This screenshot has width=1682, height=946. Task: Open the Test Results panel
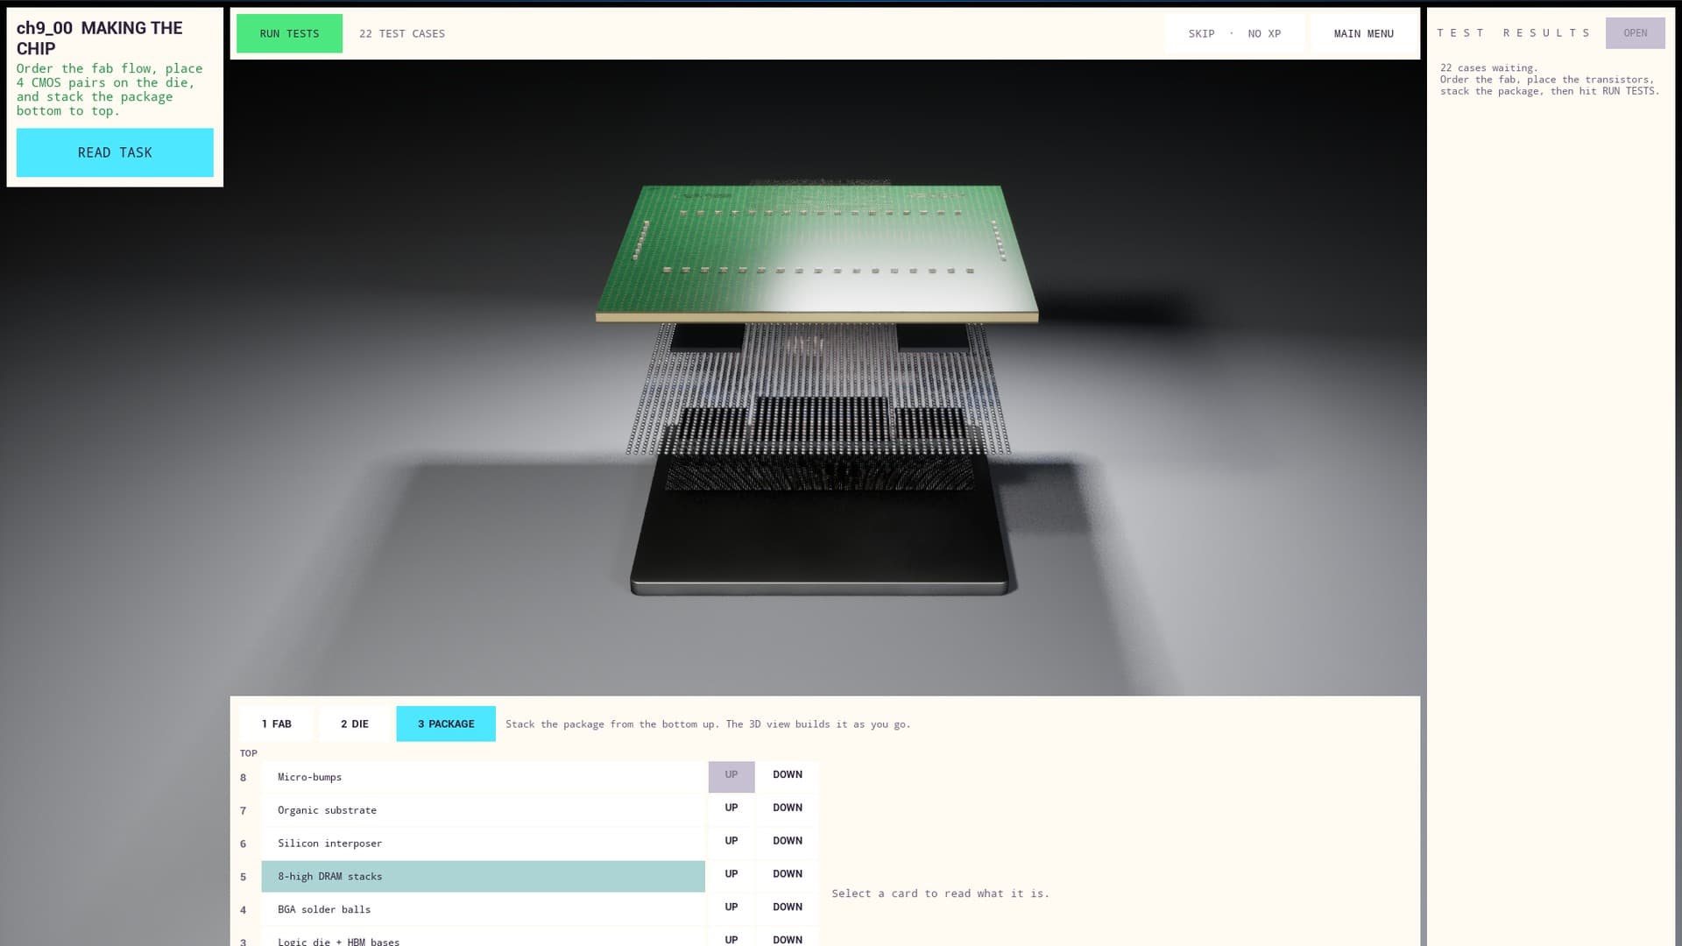(x=1635, y=33)
